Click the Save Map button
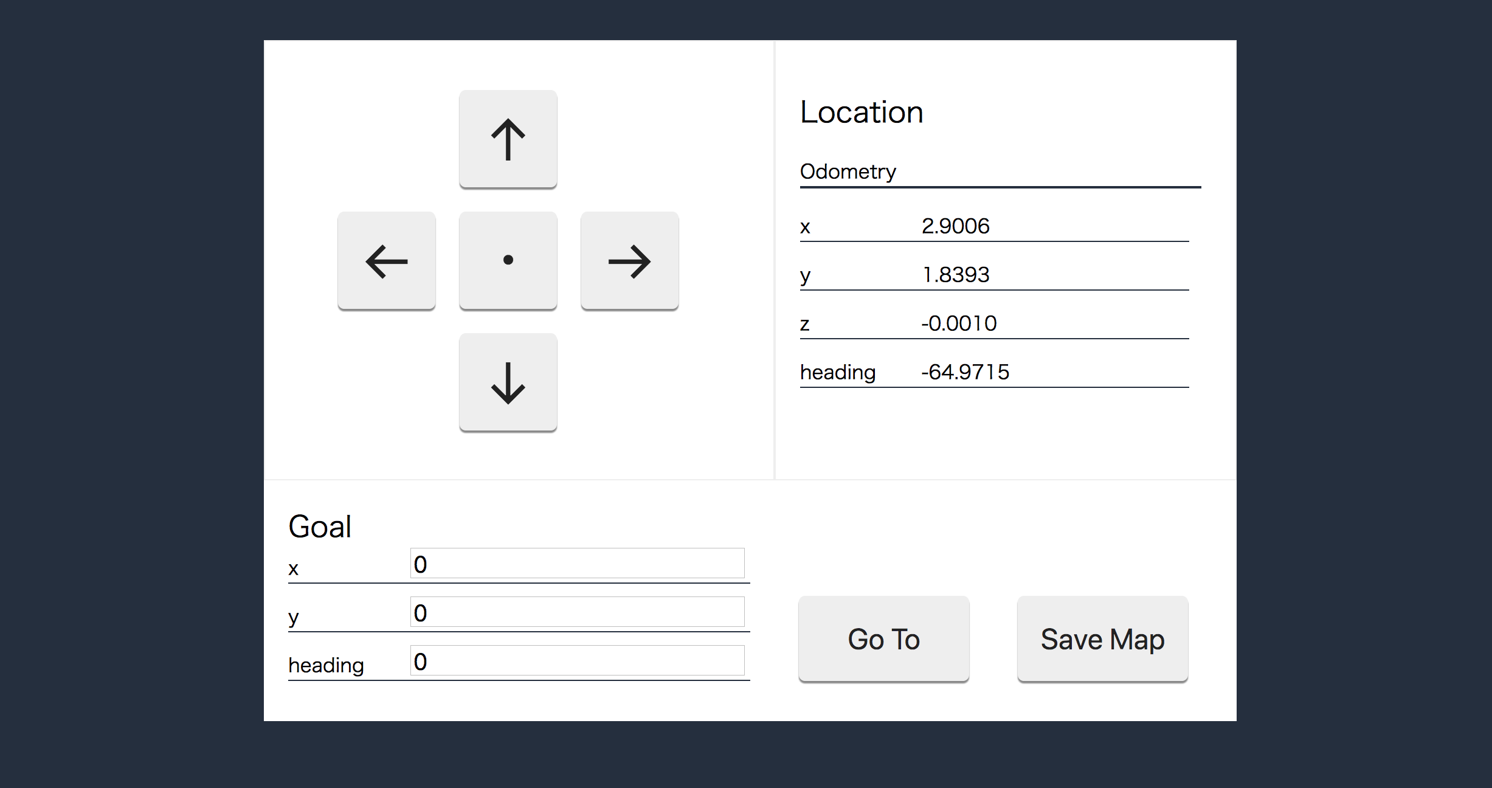Image resolution: width=1492 pixels, height=788 pixels. coord(1103,639)
